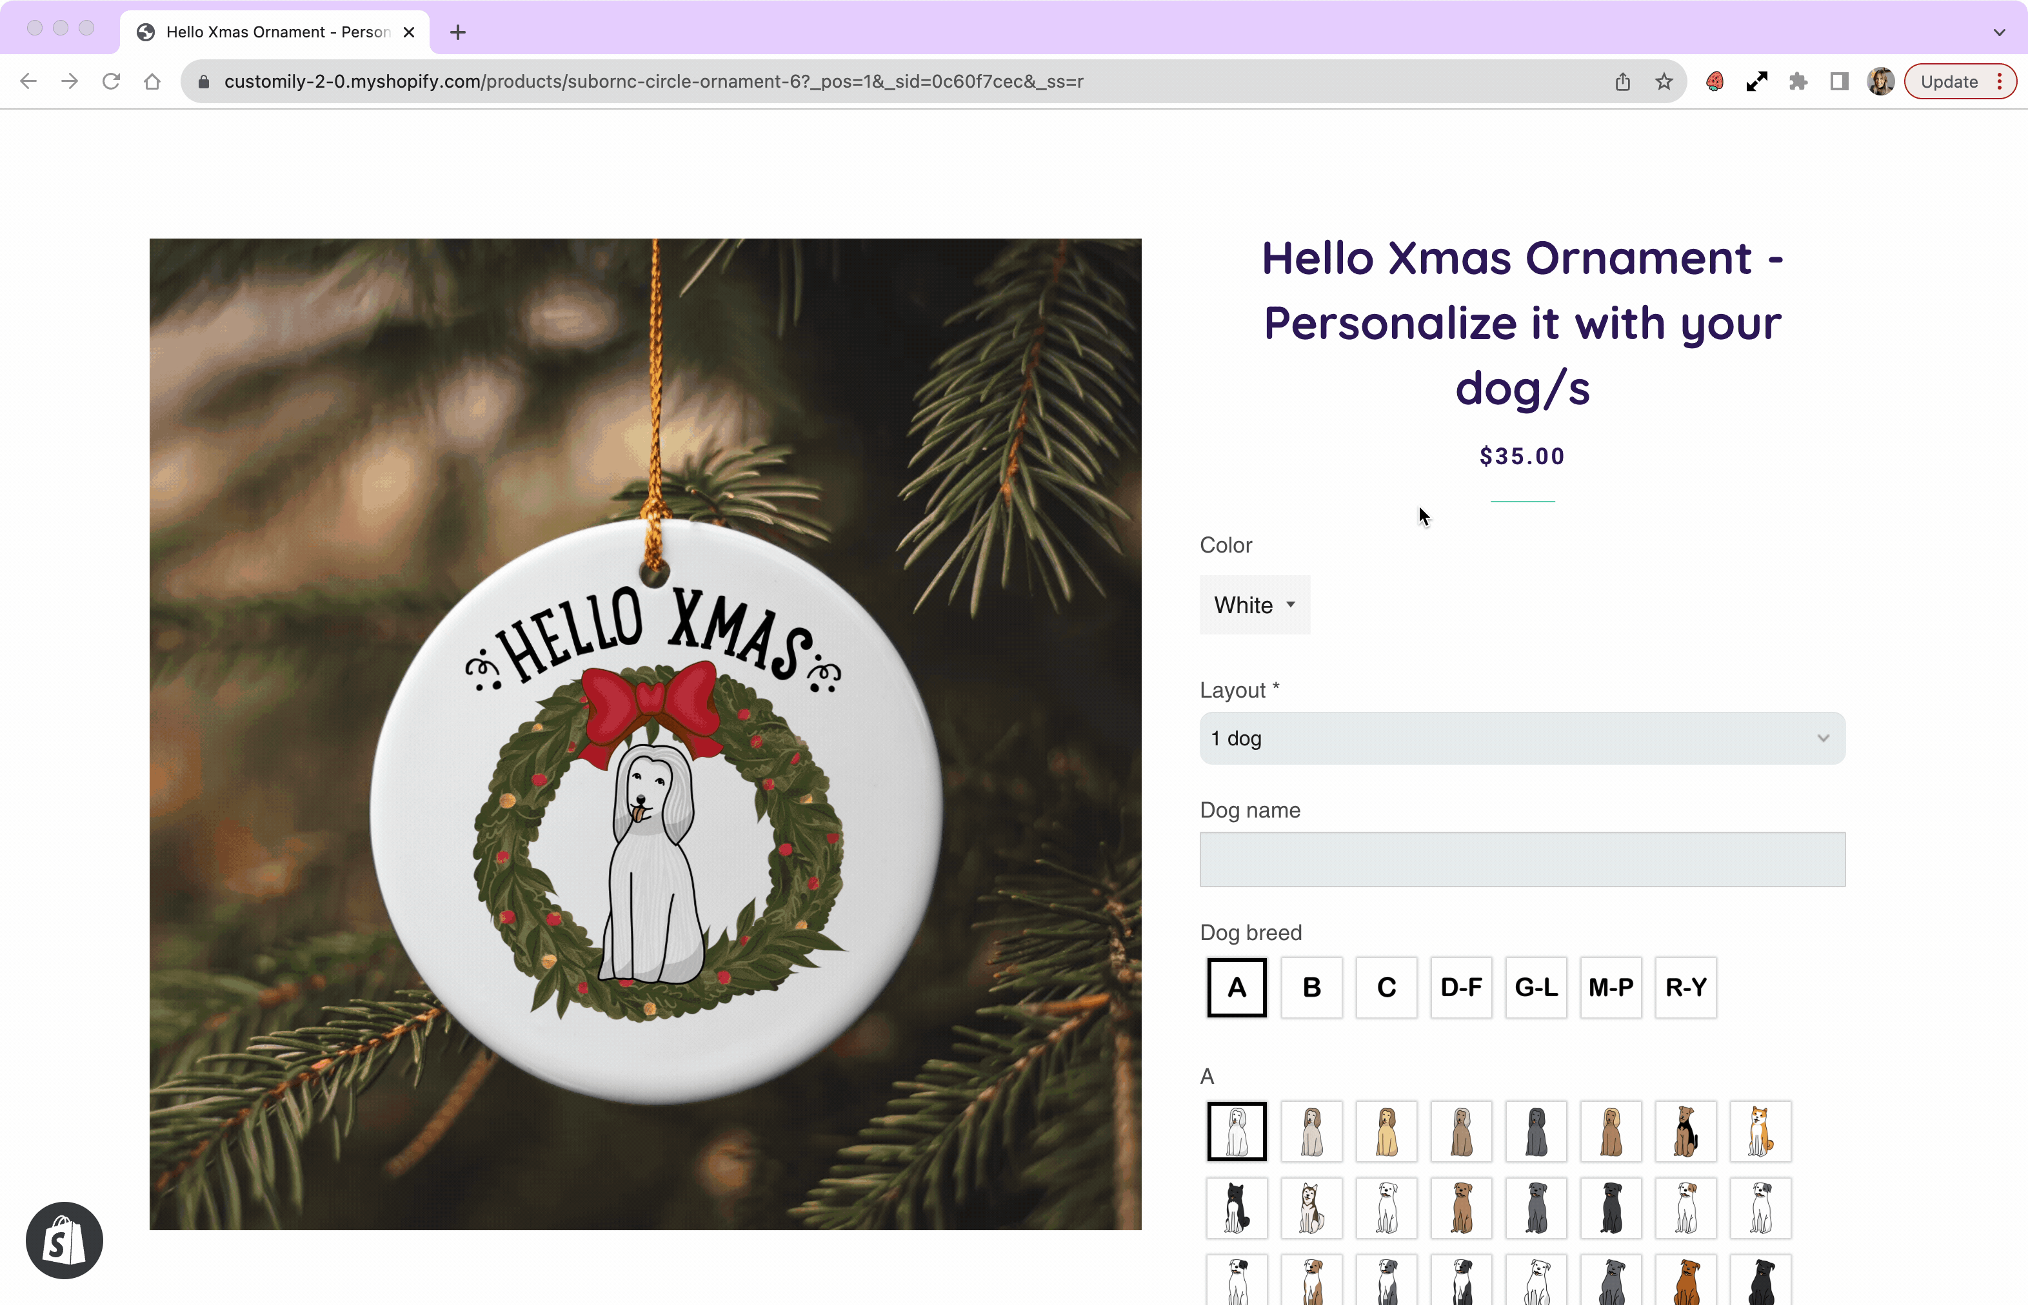The height and width of the screenshot is (1305, 2028).
Task: Click the Update button in Chrome
Action: [1960, 81]
